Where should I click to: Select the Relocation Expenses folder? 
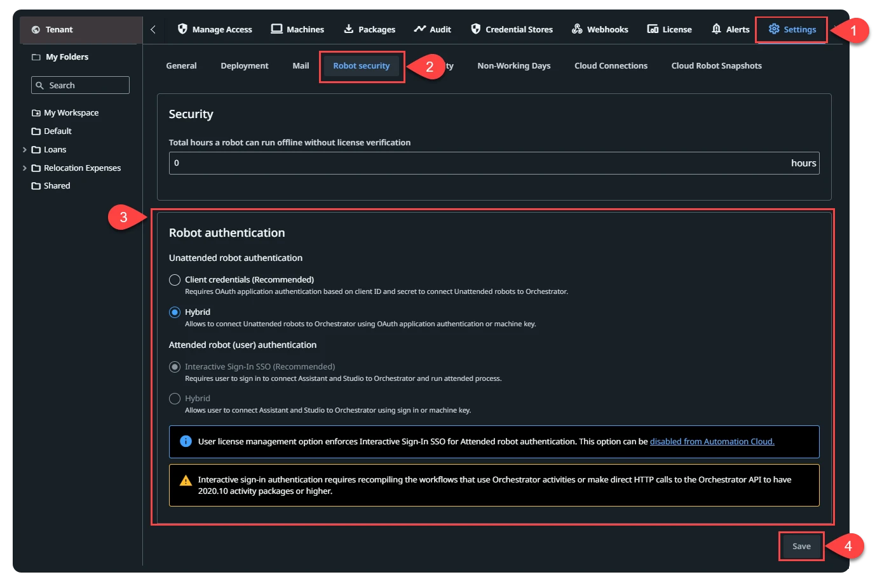[x=82, y=168]
